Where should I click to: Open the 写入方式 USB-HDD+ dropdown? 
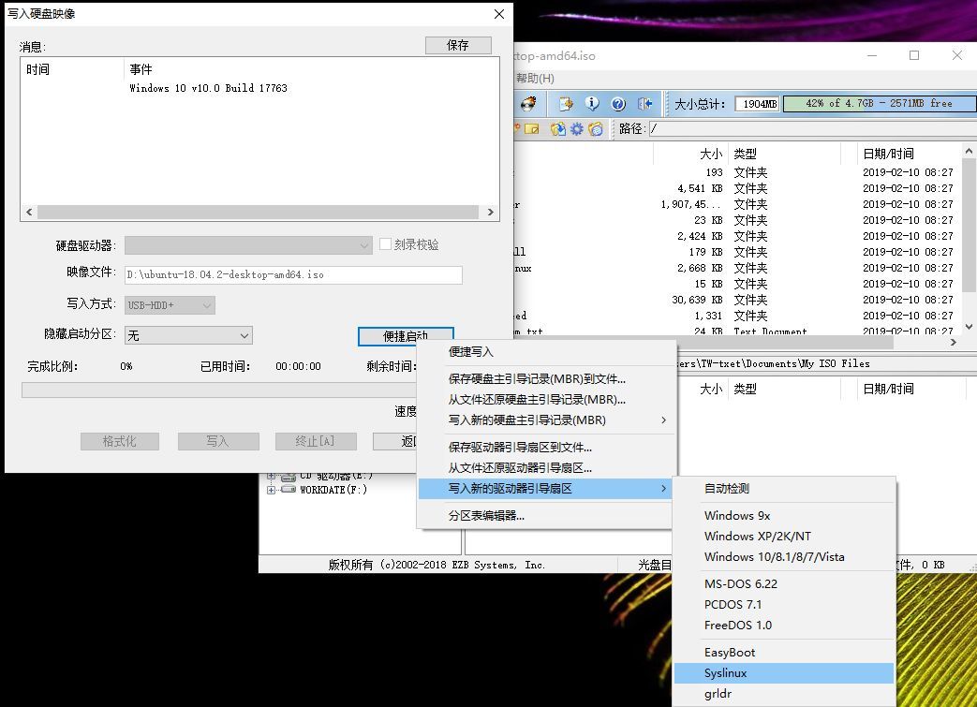point(170,305)
